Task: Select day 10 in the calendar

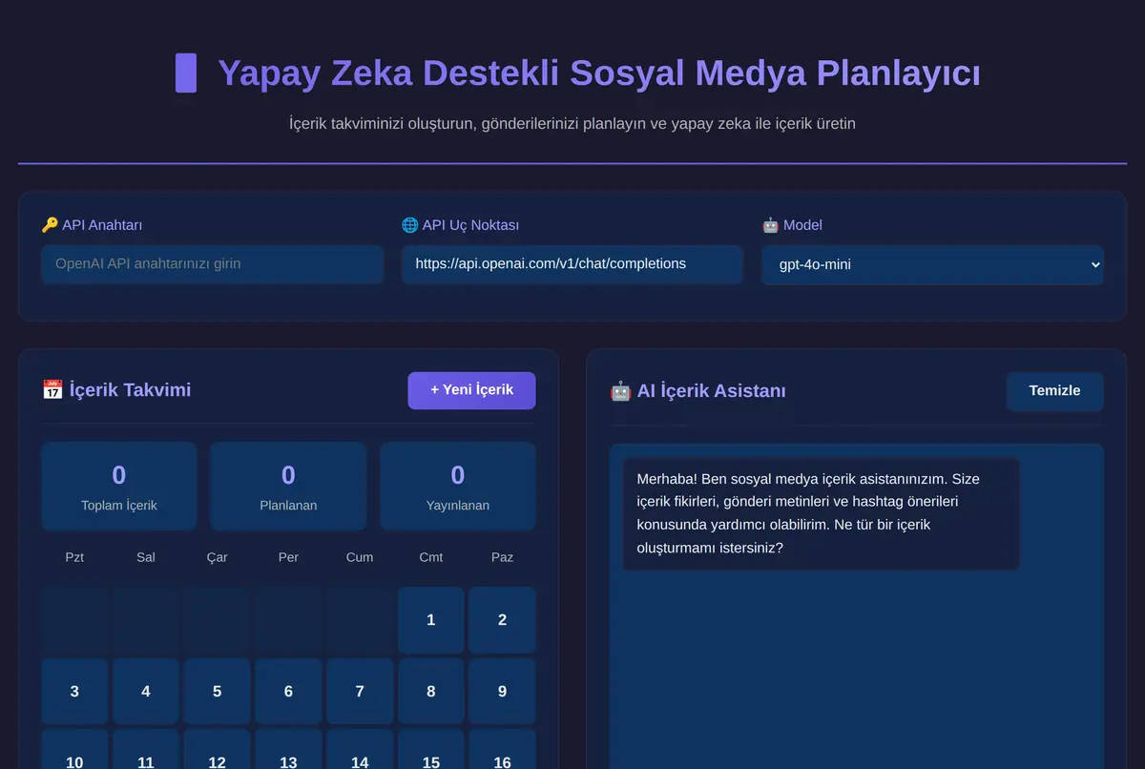Action: (x=74, y=749)
